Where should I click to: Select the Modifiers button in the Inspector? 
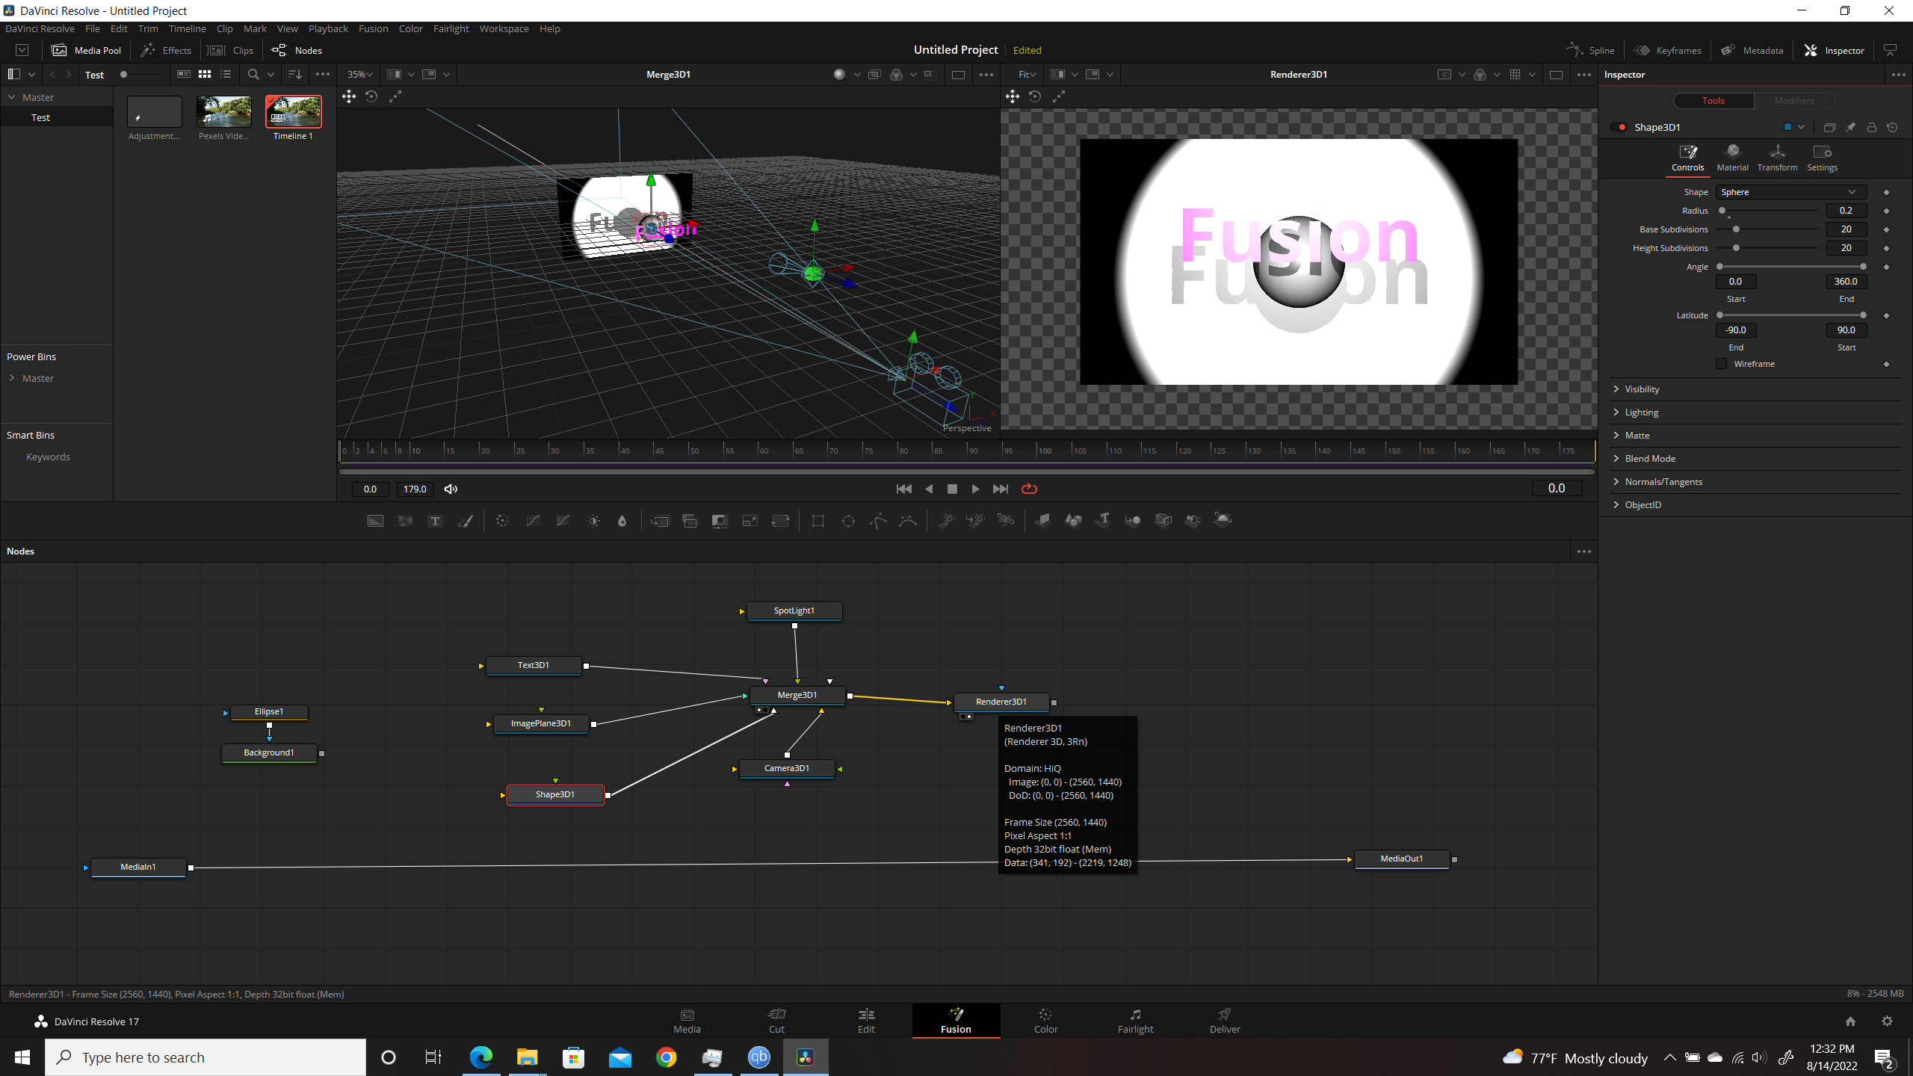click(x=1793, y=100)
